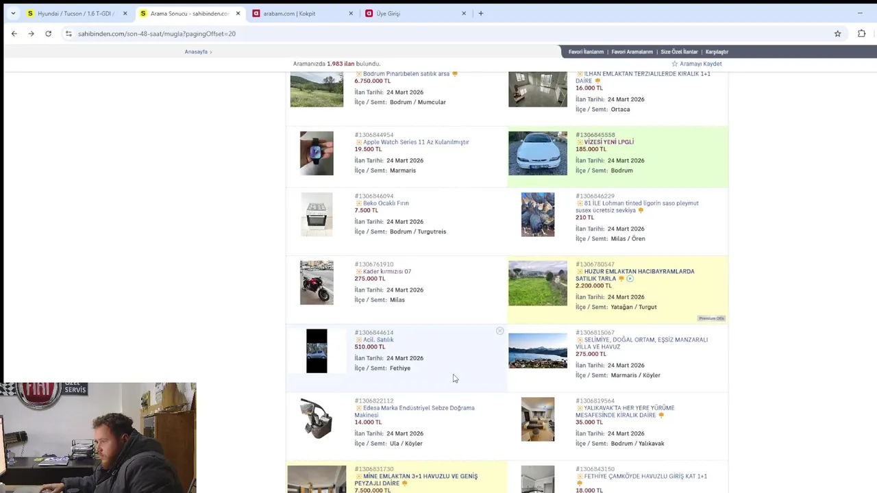Click the video icon on HUZUR EMLAKTAN listing

(630, 279)
